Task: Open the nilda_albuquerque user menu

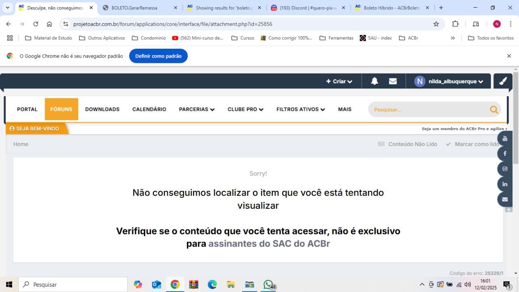Action: 448,81
